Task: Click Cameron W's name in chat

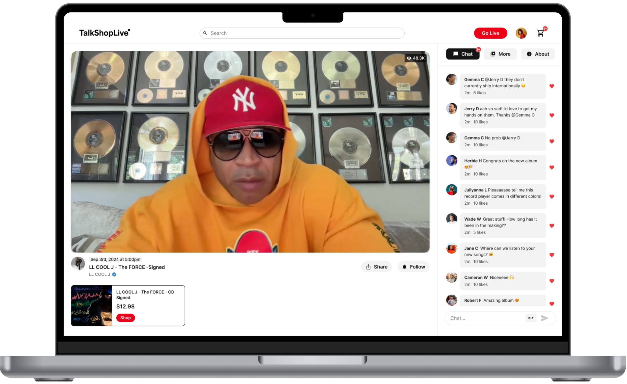Action: click(476, 278)
